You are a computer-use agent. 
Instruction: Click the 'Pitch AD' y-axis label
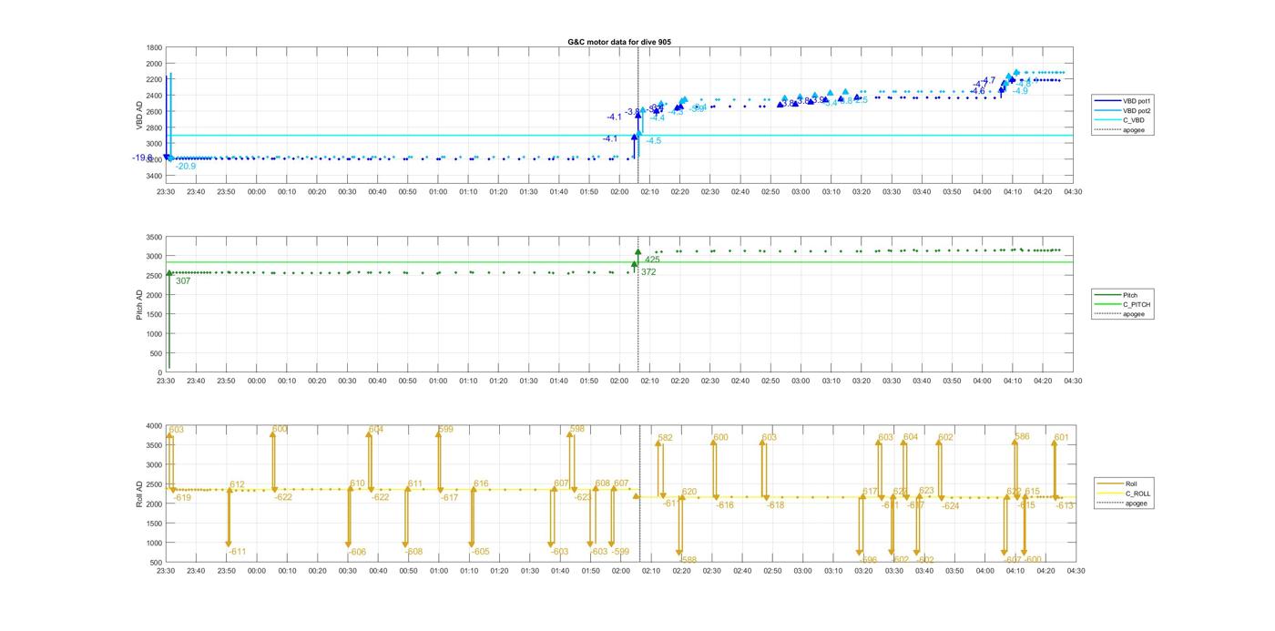tap(139, 304)
